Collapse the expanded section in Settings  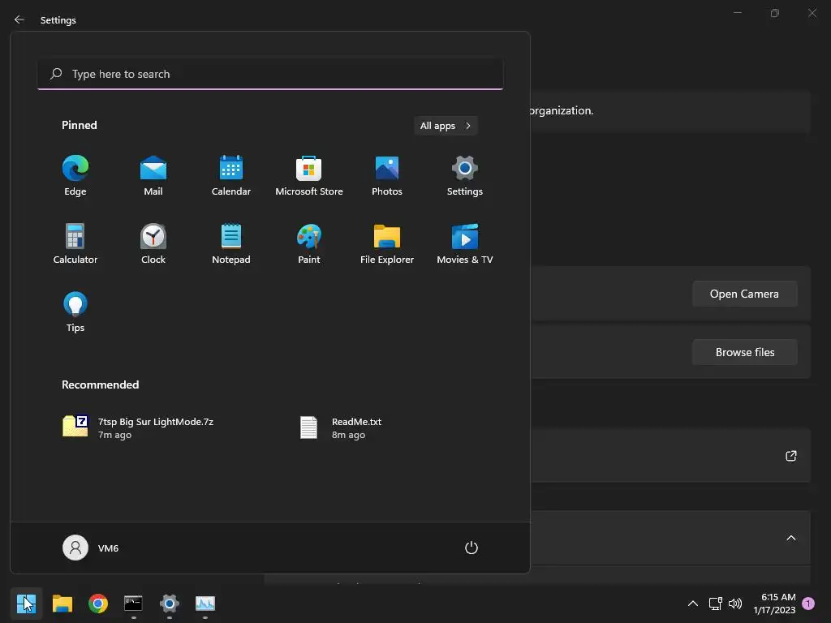[790, 539]
